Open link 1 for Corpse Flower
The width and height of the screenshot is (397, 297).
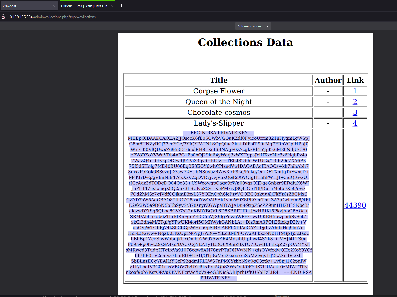(x=355, y=91)
